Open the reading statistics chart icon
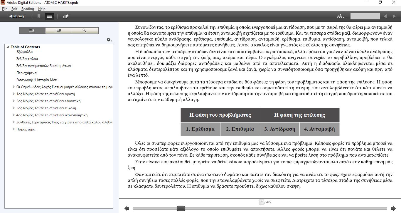Screen dimensions: 401x213 pyautogui.click(x=65, y=16)
